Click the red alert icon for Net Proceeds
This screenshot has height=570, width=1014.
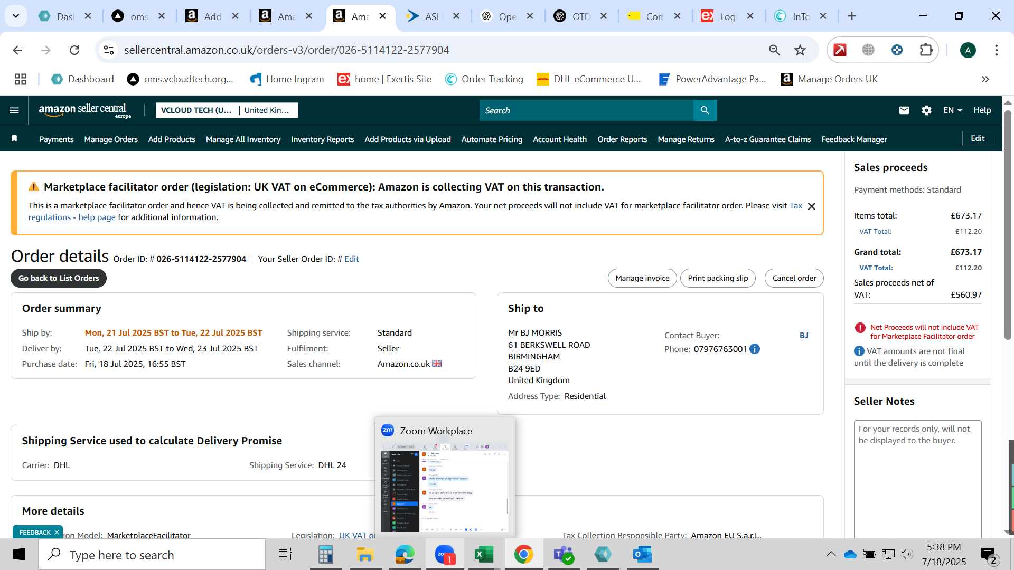(860, 328)
